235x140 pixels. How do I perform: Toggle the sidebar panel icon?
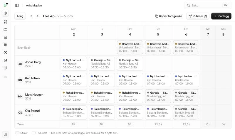(x=17, y=5)
